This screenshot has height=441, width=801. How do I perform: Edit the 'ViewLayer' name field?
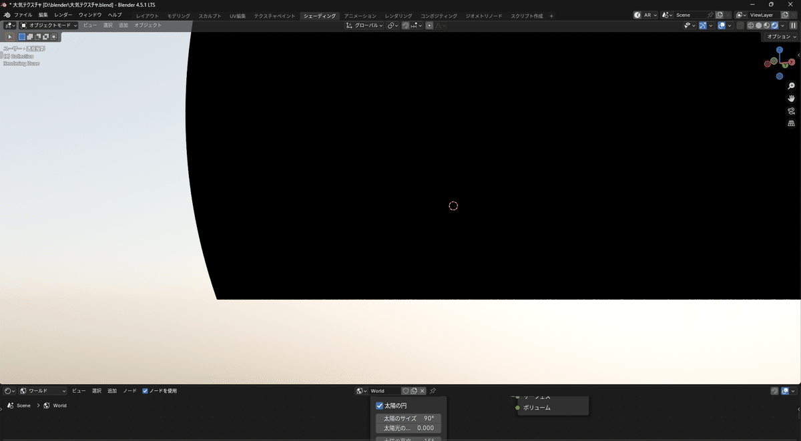764,15
